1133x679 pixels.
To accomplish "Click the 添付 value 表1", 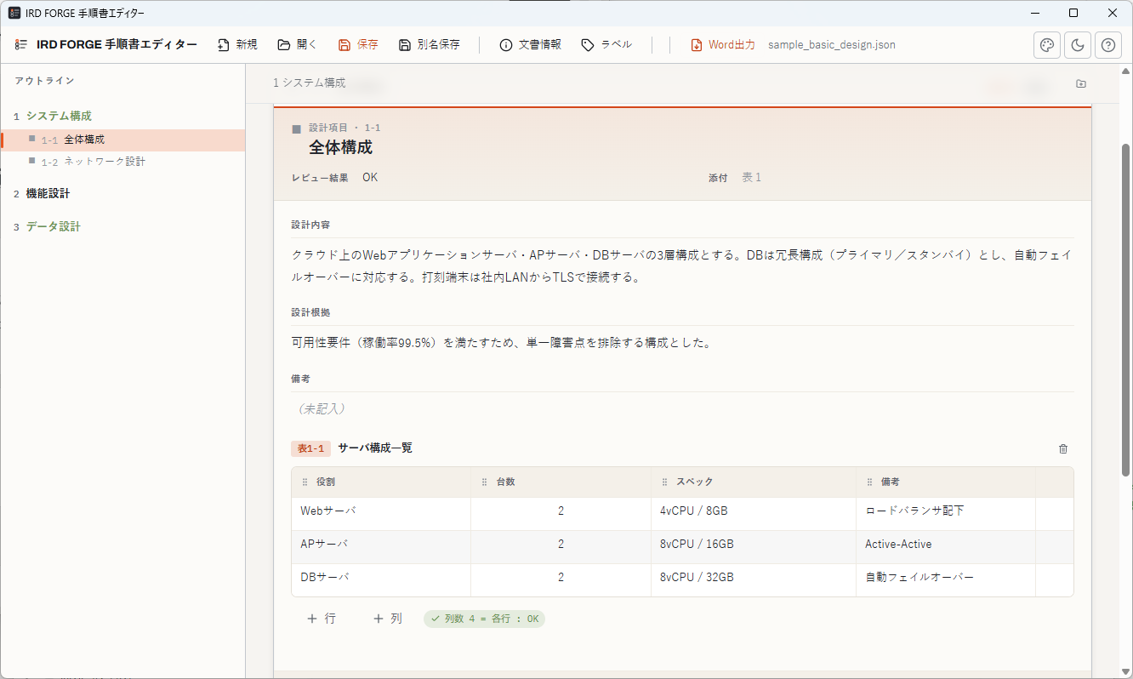I will point(752,178).
